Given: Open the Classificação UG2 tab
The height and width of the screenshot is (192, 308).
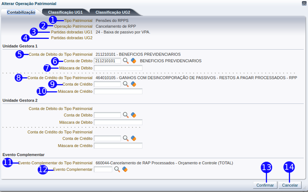Looking at the screenshot, I should [x=112, y=12].
